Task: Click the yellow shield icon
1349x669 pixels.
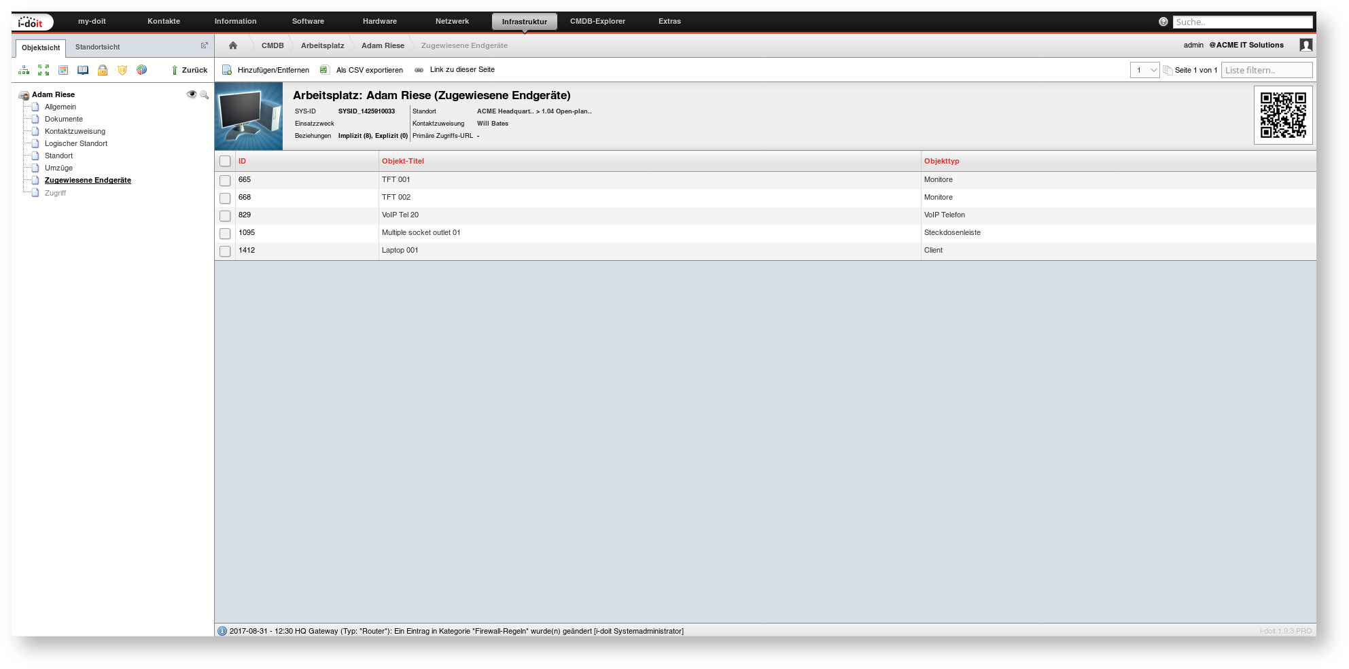Action: [x=122, y=70]
